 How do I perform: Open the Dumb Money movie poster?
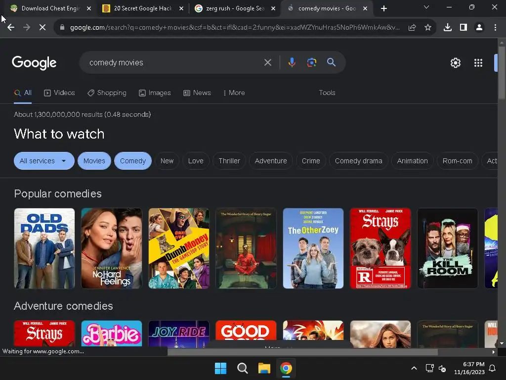(179, 248)
